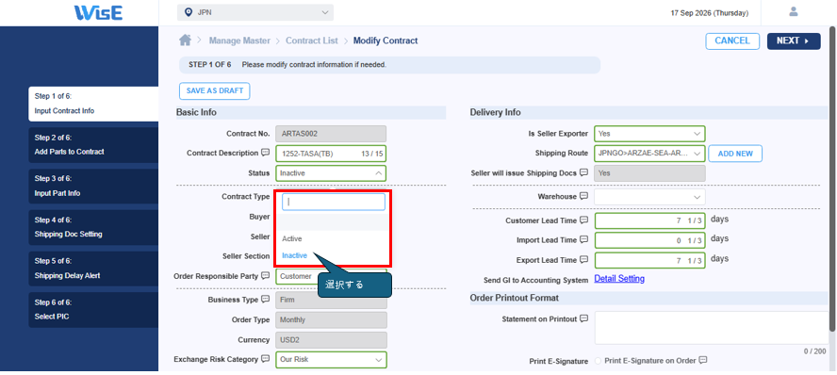Image resolution: width=837 pixels, height=375 pixels.
Task: Click the CANCEL button
Action: pyautogui.click(x=732, y=41)
